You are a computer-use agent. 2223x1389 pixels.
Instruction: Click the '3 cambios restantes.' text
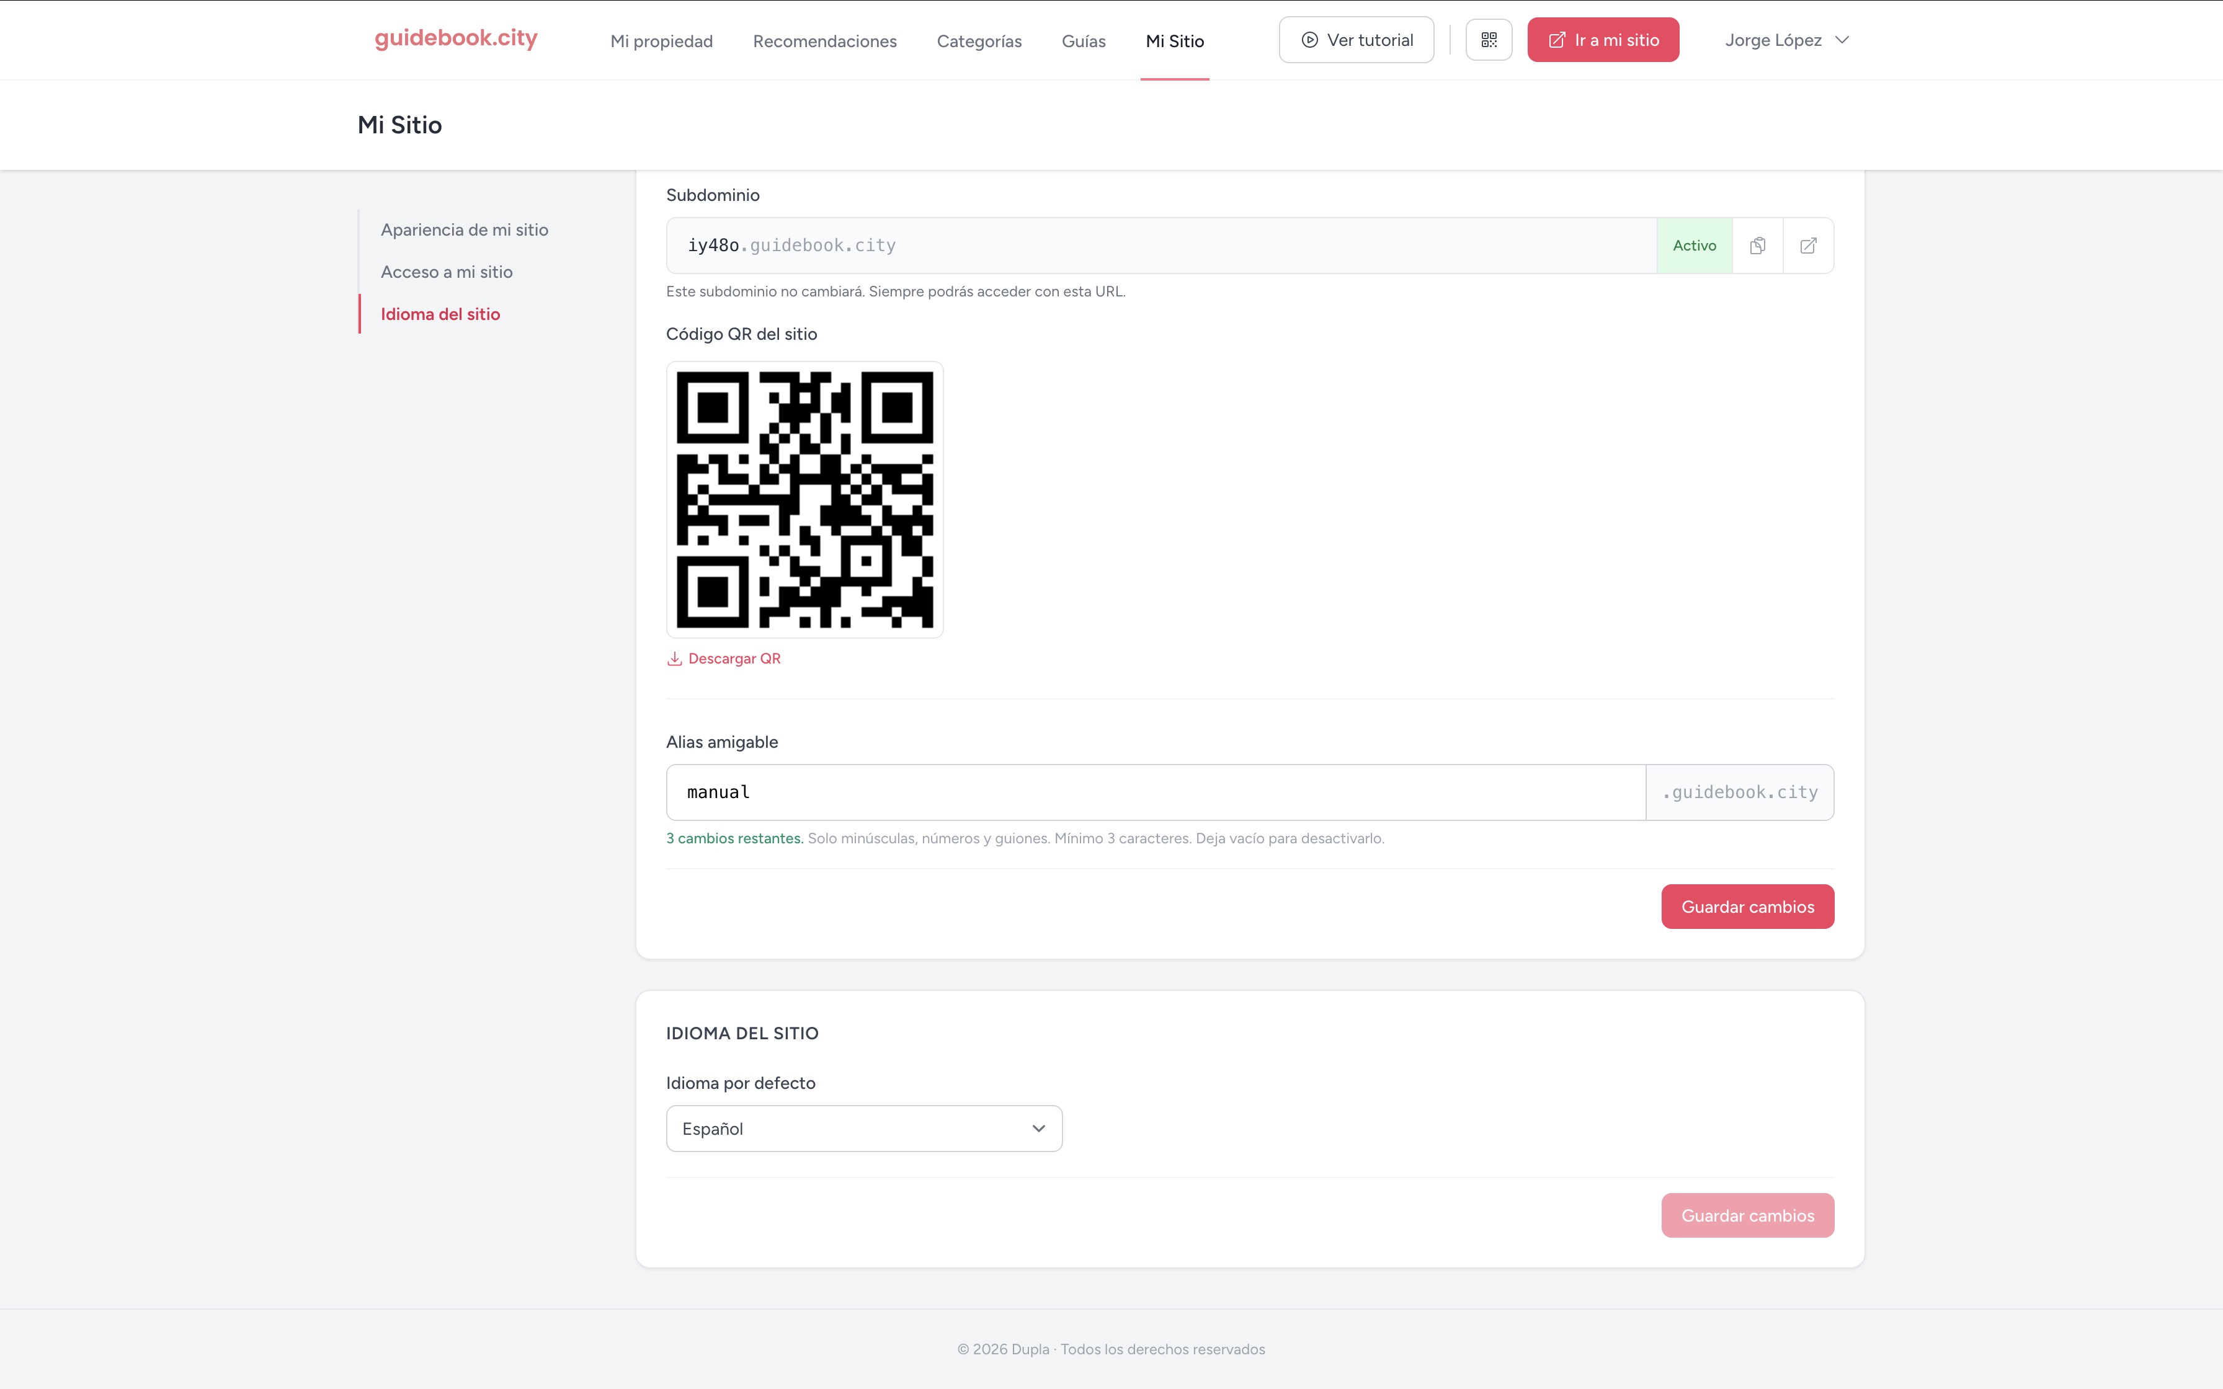click(735, 838)
